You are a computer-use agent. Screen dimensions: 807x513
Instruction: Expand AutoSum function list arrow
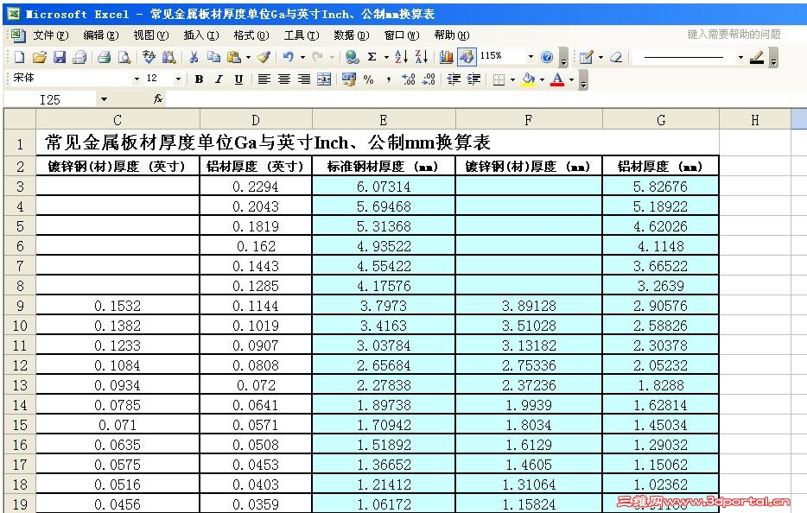pyautogui.click(x=386, y=57)
